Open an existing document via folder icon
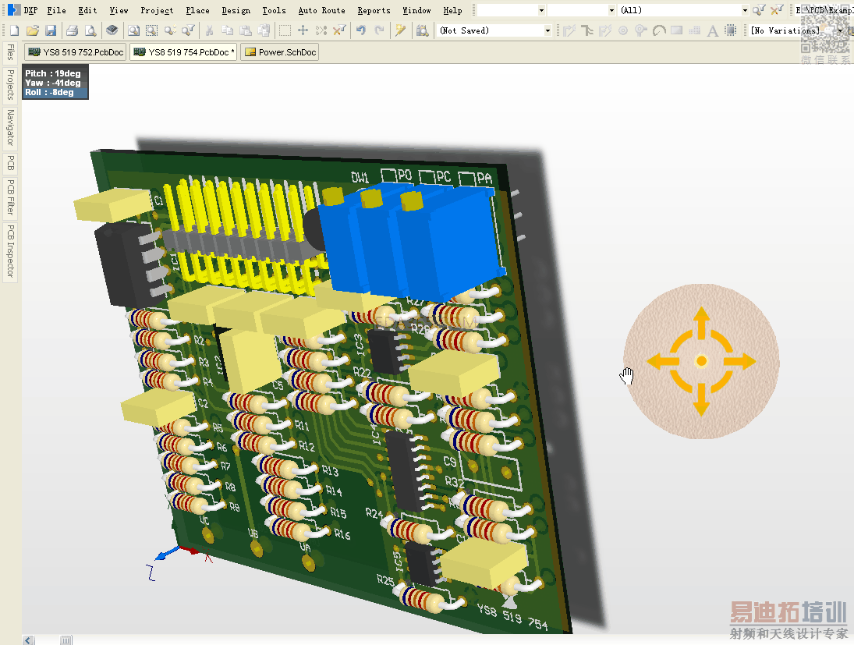Viewport: 854px width, 645px height. pos(32,30)
